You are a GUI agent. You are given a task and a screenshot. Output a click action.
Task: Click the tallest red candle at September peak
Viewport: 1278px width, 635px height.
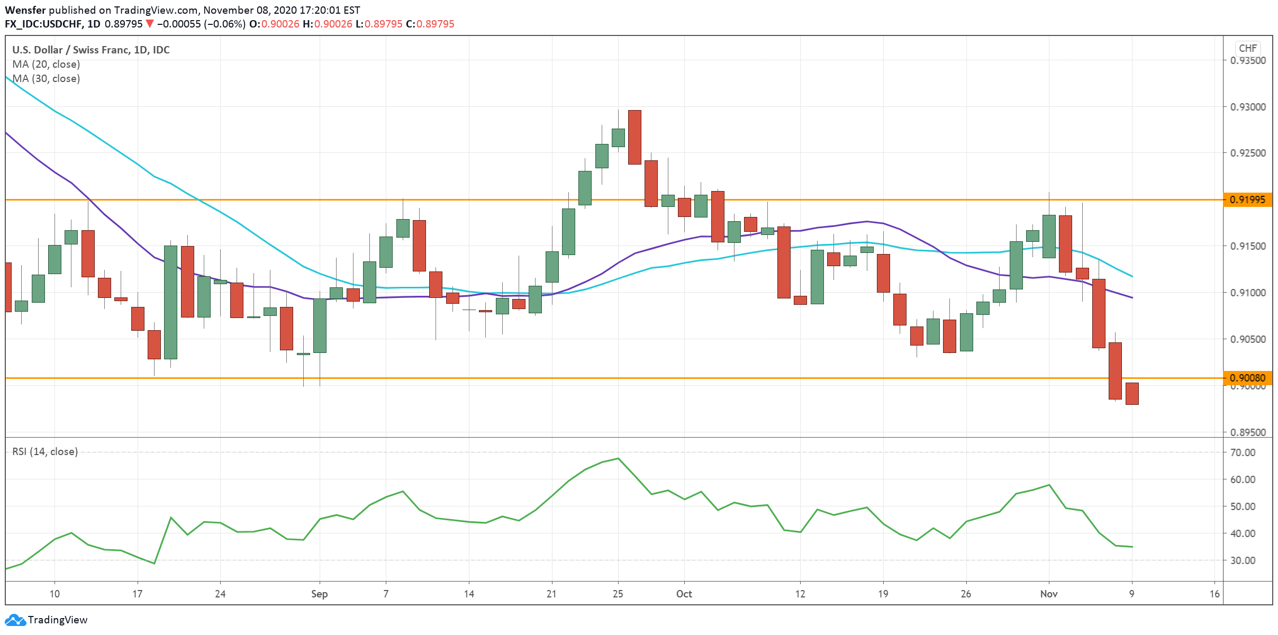(x=635, y=137)
